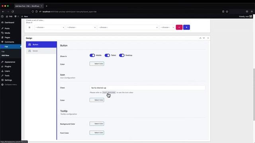Screen dimensions: 255x143
Task: Click the Pocket shield icon in toolbar
Action: click(247, 12)
